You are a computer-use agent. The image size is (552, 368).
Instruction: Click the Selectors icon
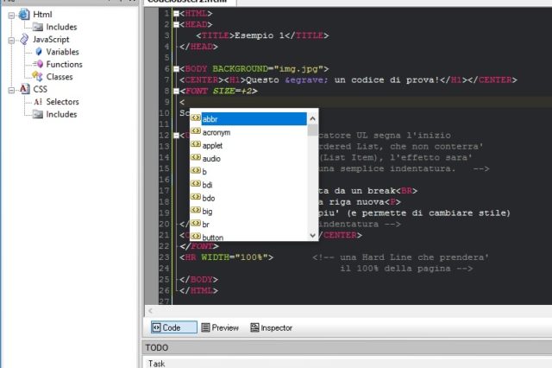(38, 102)
